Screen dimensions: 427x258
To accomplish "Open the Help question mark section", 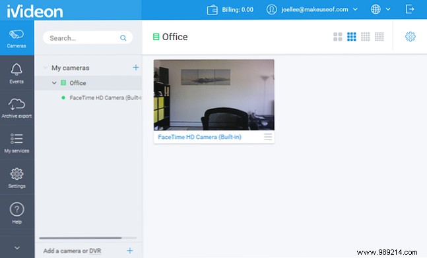I will click(x=16, y=213).
